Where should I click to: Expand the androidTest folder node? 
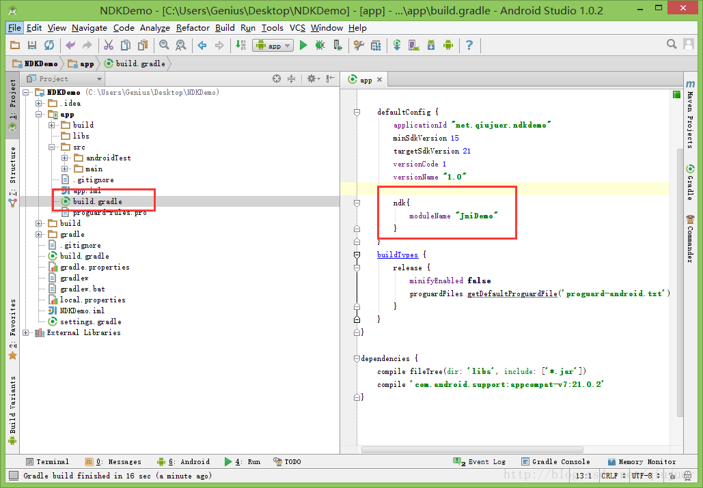point(64,158)
